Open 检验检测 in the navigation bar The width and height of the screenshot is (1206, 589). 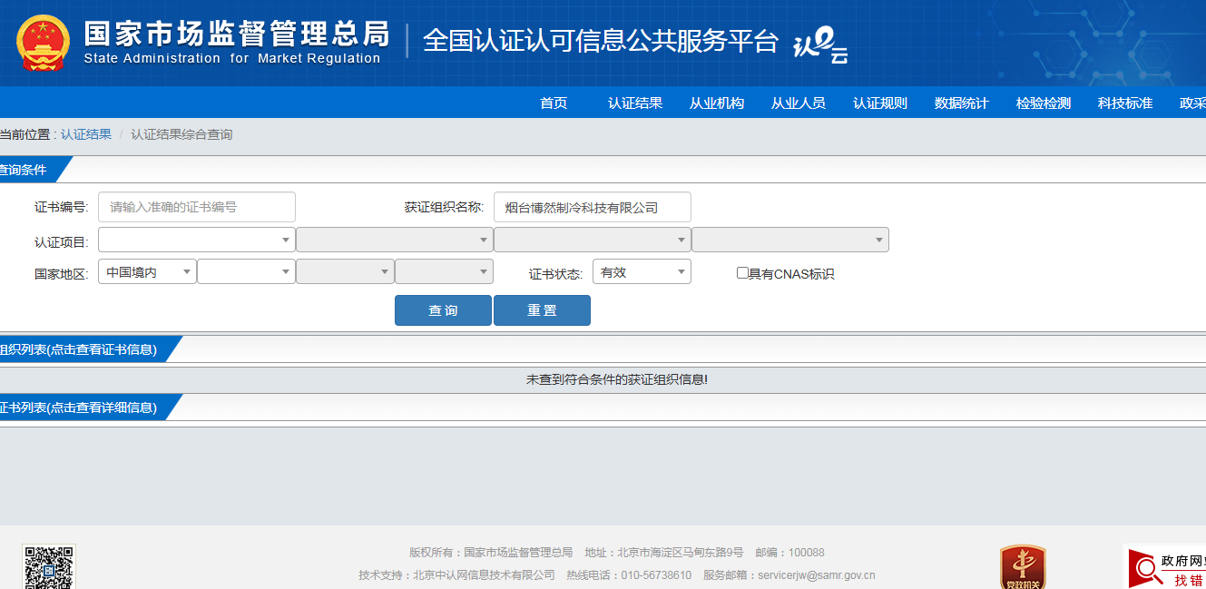pos(1044,103)
